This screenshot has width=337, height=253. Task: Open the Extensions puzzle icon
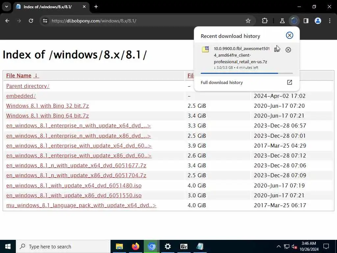pos(265,21)
